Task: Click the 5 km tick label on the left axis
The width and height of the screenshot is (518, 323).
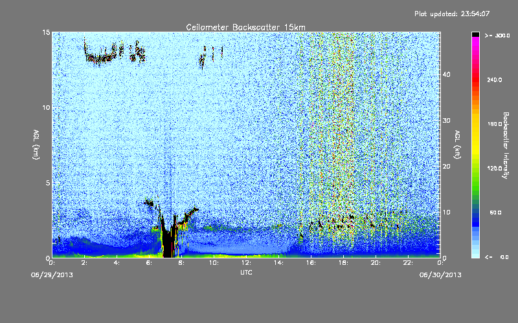Action: 48,183
